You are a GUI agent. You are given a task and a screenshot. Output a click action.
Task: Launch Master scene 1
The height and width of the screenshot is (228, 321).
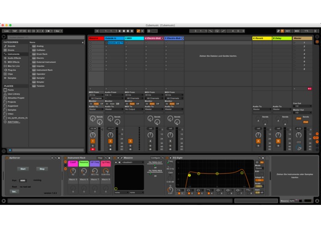pyautogui.click(x=294, y=43)
